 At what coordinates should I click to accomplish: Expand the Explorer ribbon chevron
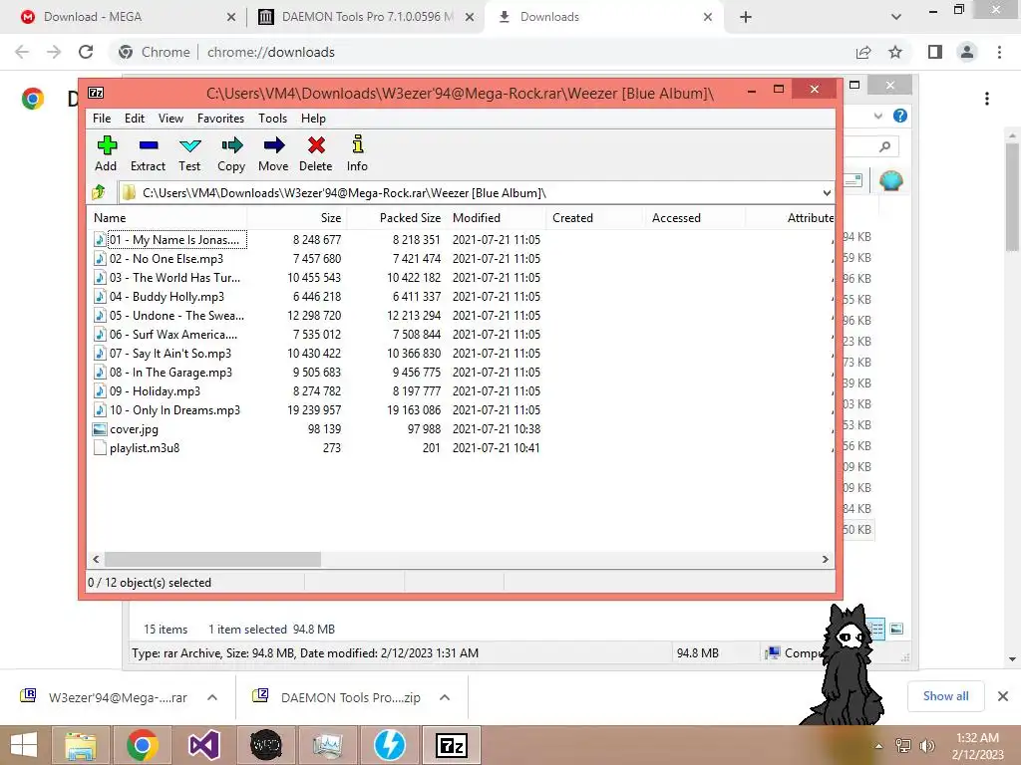877,116
